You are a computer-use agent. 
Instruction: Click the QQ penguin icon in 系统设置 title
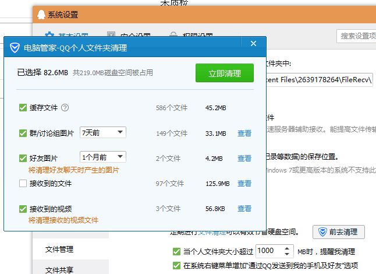coord(41,15)
